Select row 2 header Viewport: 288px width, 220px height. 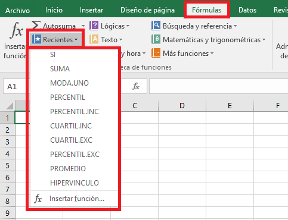point(7,130)
